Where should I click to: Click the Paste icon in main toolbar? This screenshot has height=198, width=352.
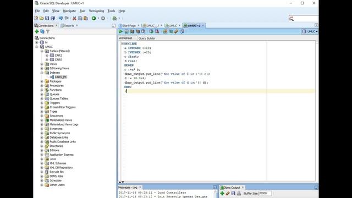point(86,18)
